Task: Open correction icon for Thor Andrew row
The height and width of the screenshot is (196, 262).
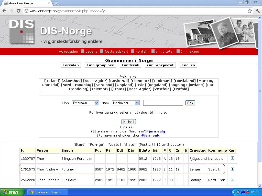Action: point(232,169)
